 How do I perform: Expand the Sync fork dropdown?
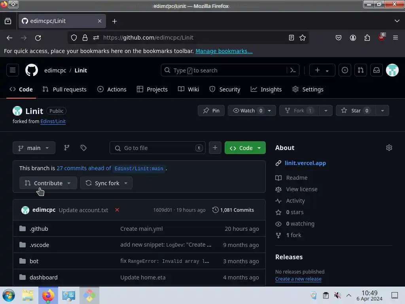coord(106,183)
